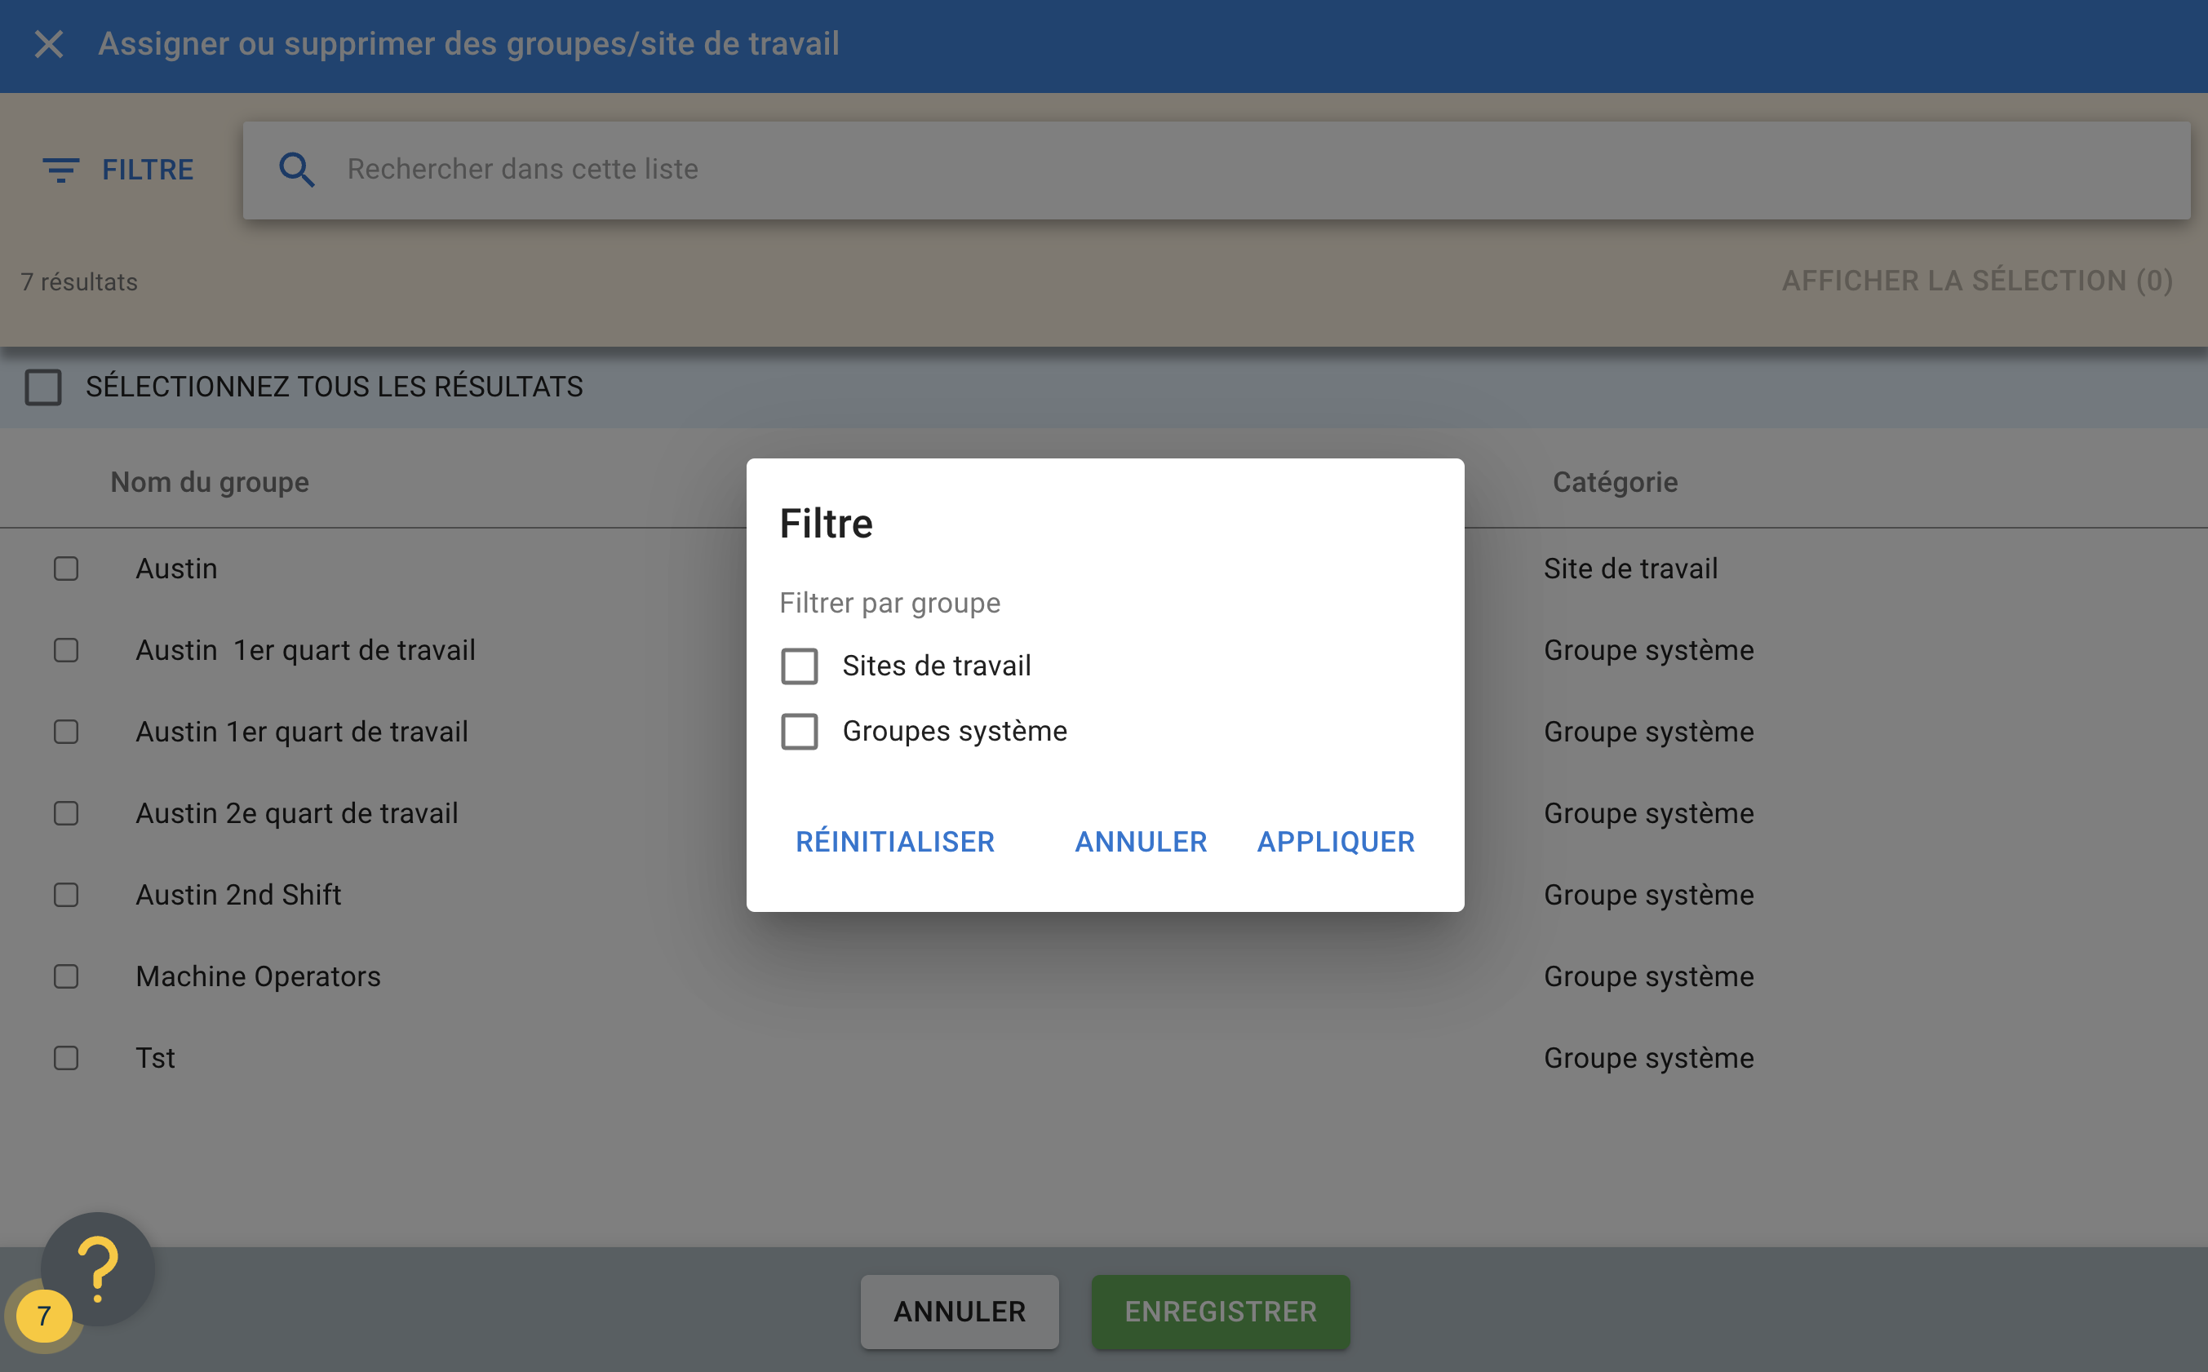Check the 'Sites de travail' filter checkbox
2208x1372 pixels.
799,666
